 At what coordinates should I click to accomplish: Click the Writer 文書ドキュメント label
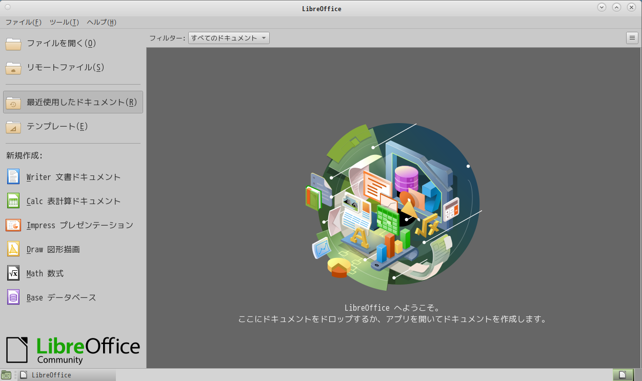pos(73,177)
